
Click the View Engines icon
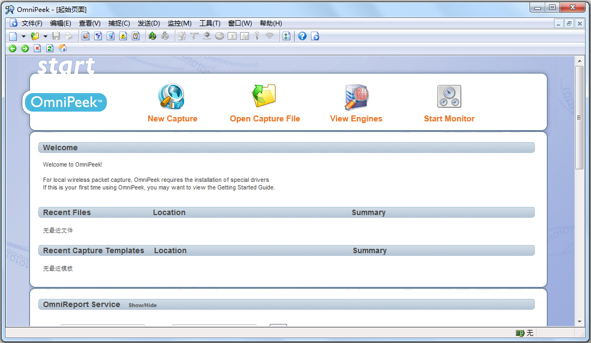point(356,97)
